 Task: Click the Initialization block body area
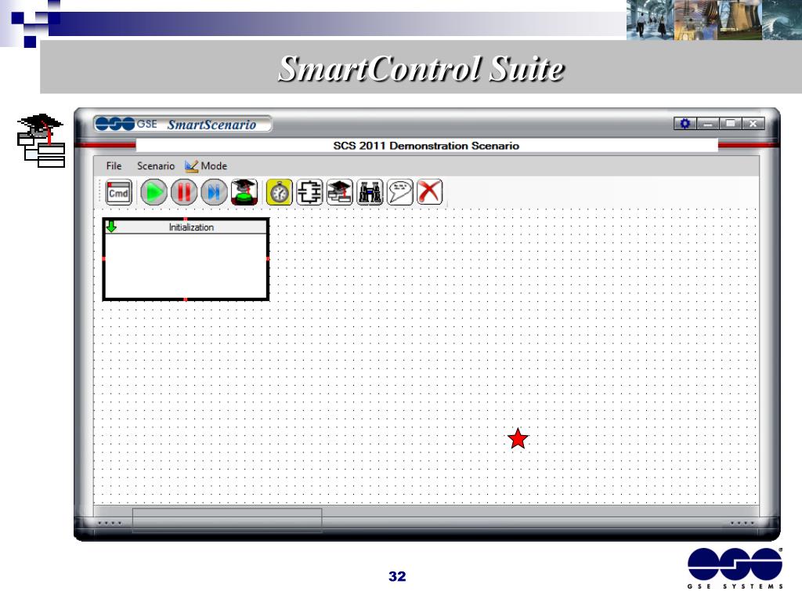(186, 266)
